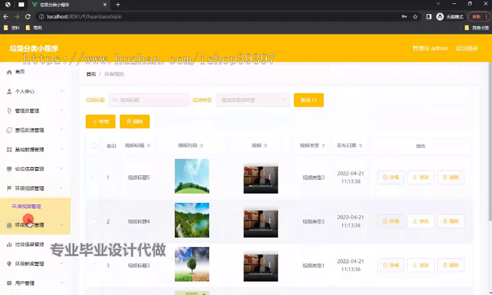Click the person icon beside 个人中心
The width and height of the screenshot is (492, 295).
9,92
